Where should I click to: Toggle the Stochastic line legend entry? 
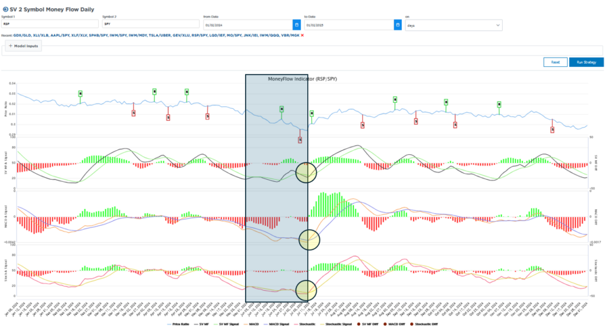[304, 324]
